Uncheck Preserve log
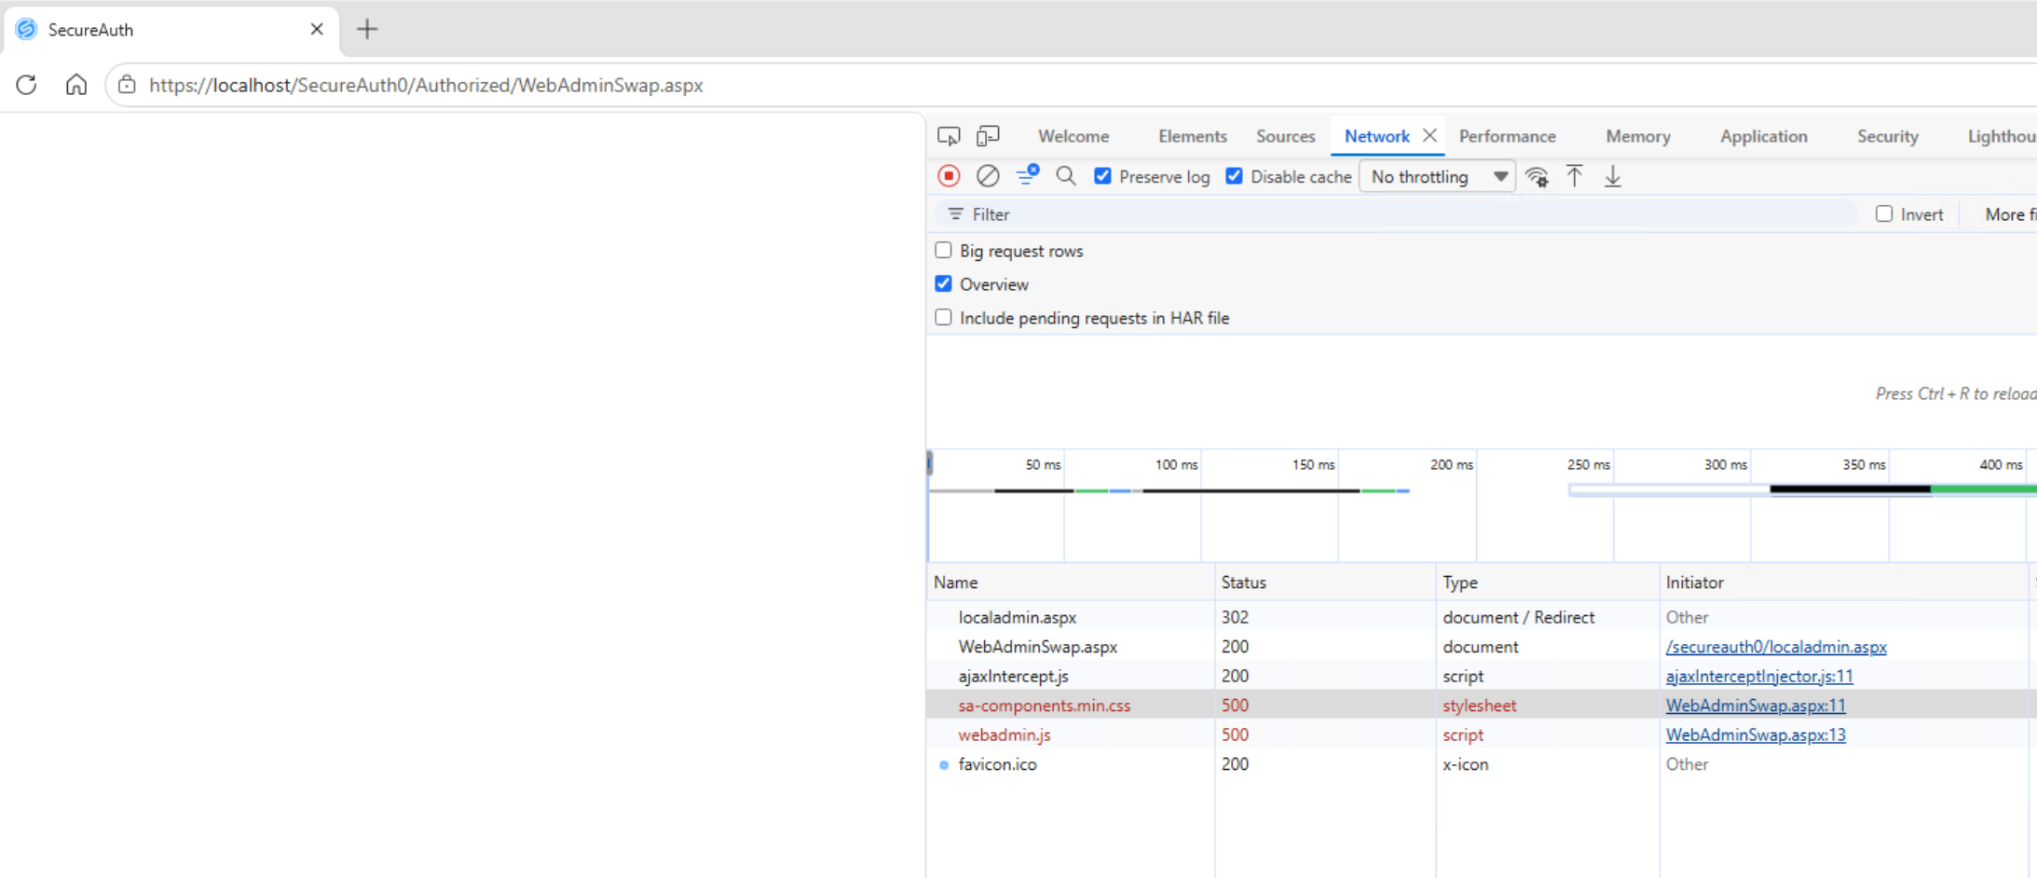This screenshot has width=2037, height=878. click(x=1102, y=176)
